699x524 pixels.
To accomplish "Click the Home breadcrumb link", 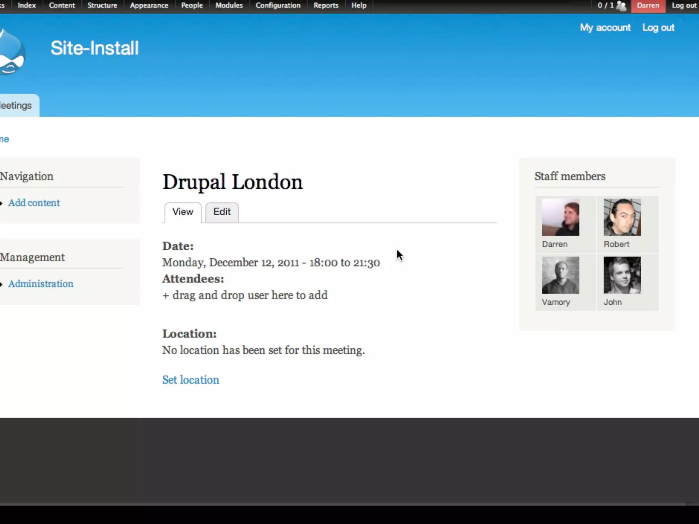I will [4, 139].
